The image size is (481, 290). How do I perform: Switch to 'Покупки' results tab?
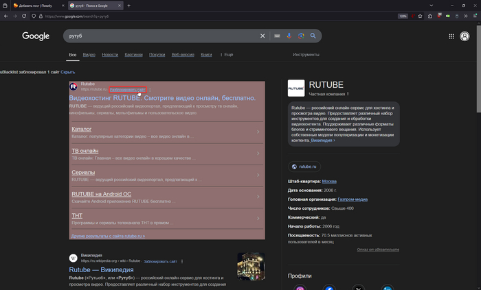[157, 55]
